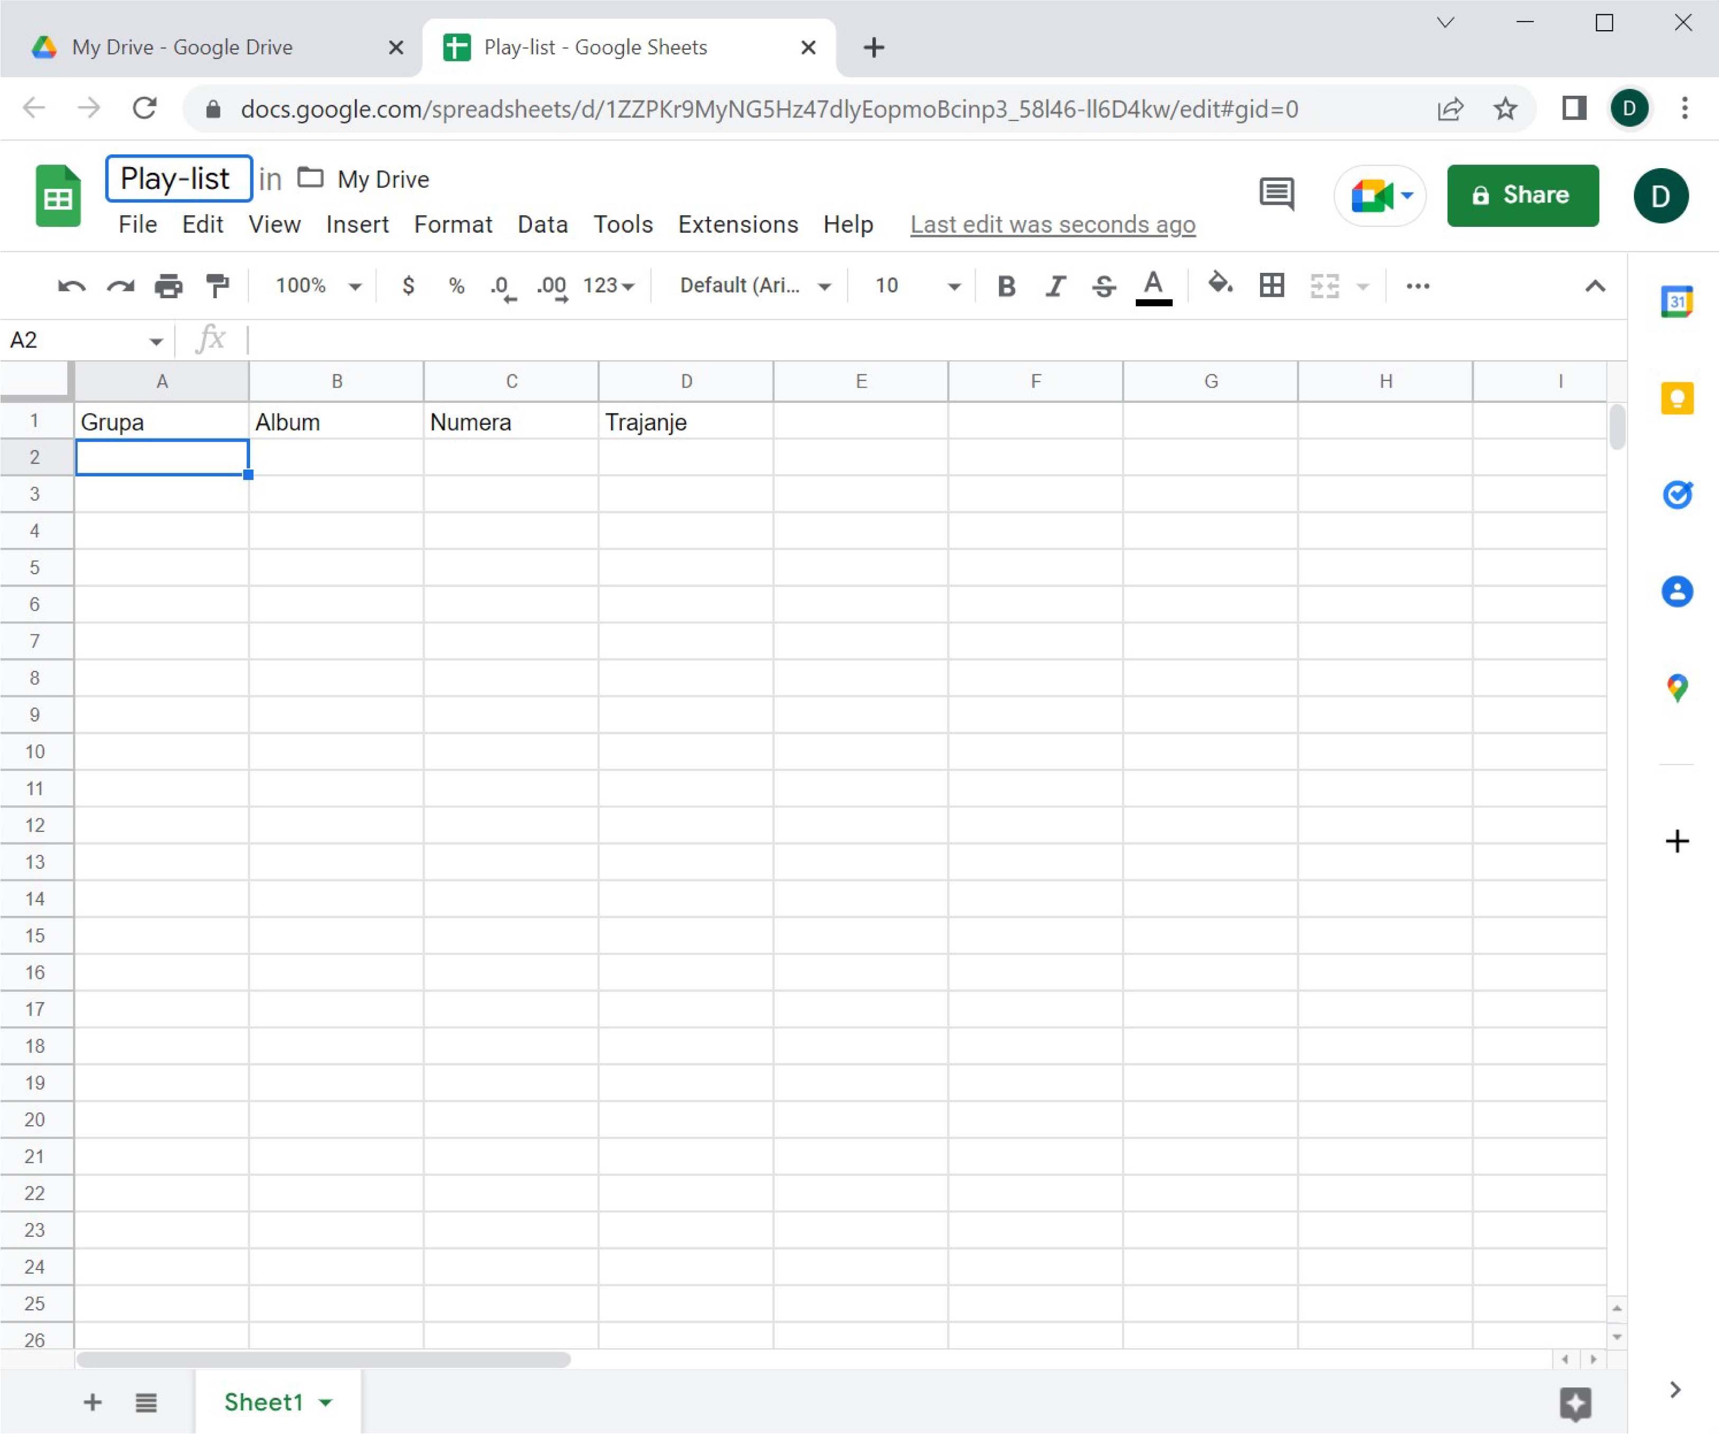
Task: Open the Format menu
Action: (x=453, y=224)
